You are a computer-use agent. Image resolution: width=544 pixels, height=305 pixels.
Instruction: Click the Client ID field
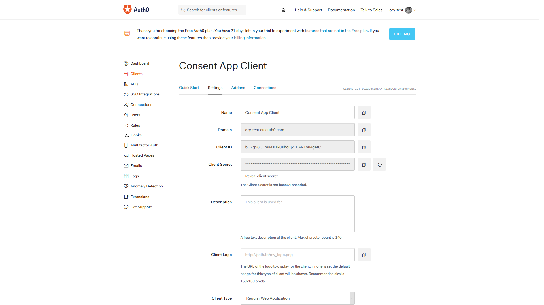(x=297, y=147)
